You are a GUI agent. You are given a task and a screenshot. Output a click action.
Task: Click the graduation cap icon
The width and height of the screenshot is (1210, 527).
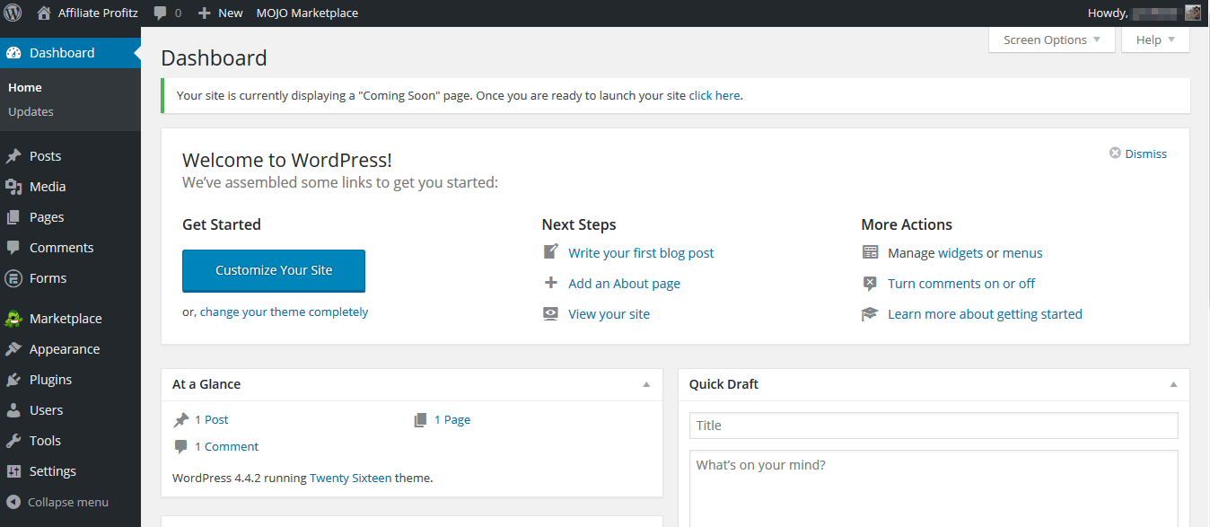(x=870, y=314)
